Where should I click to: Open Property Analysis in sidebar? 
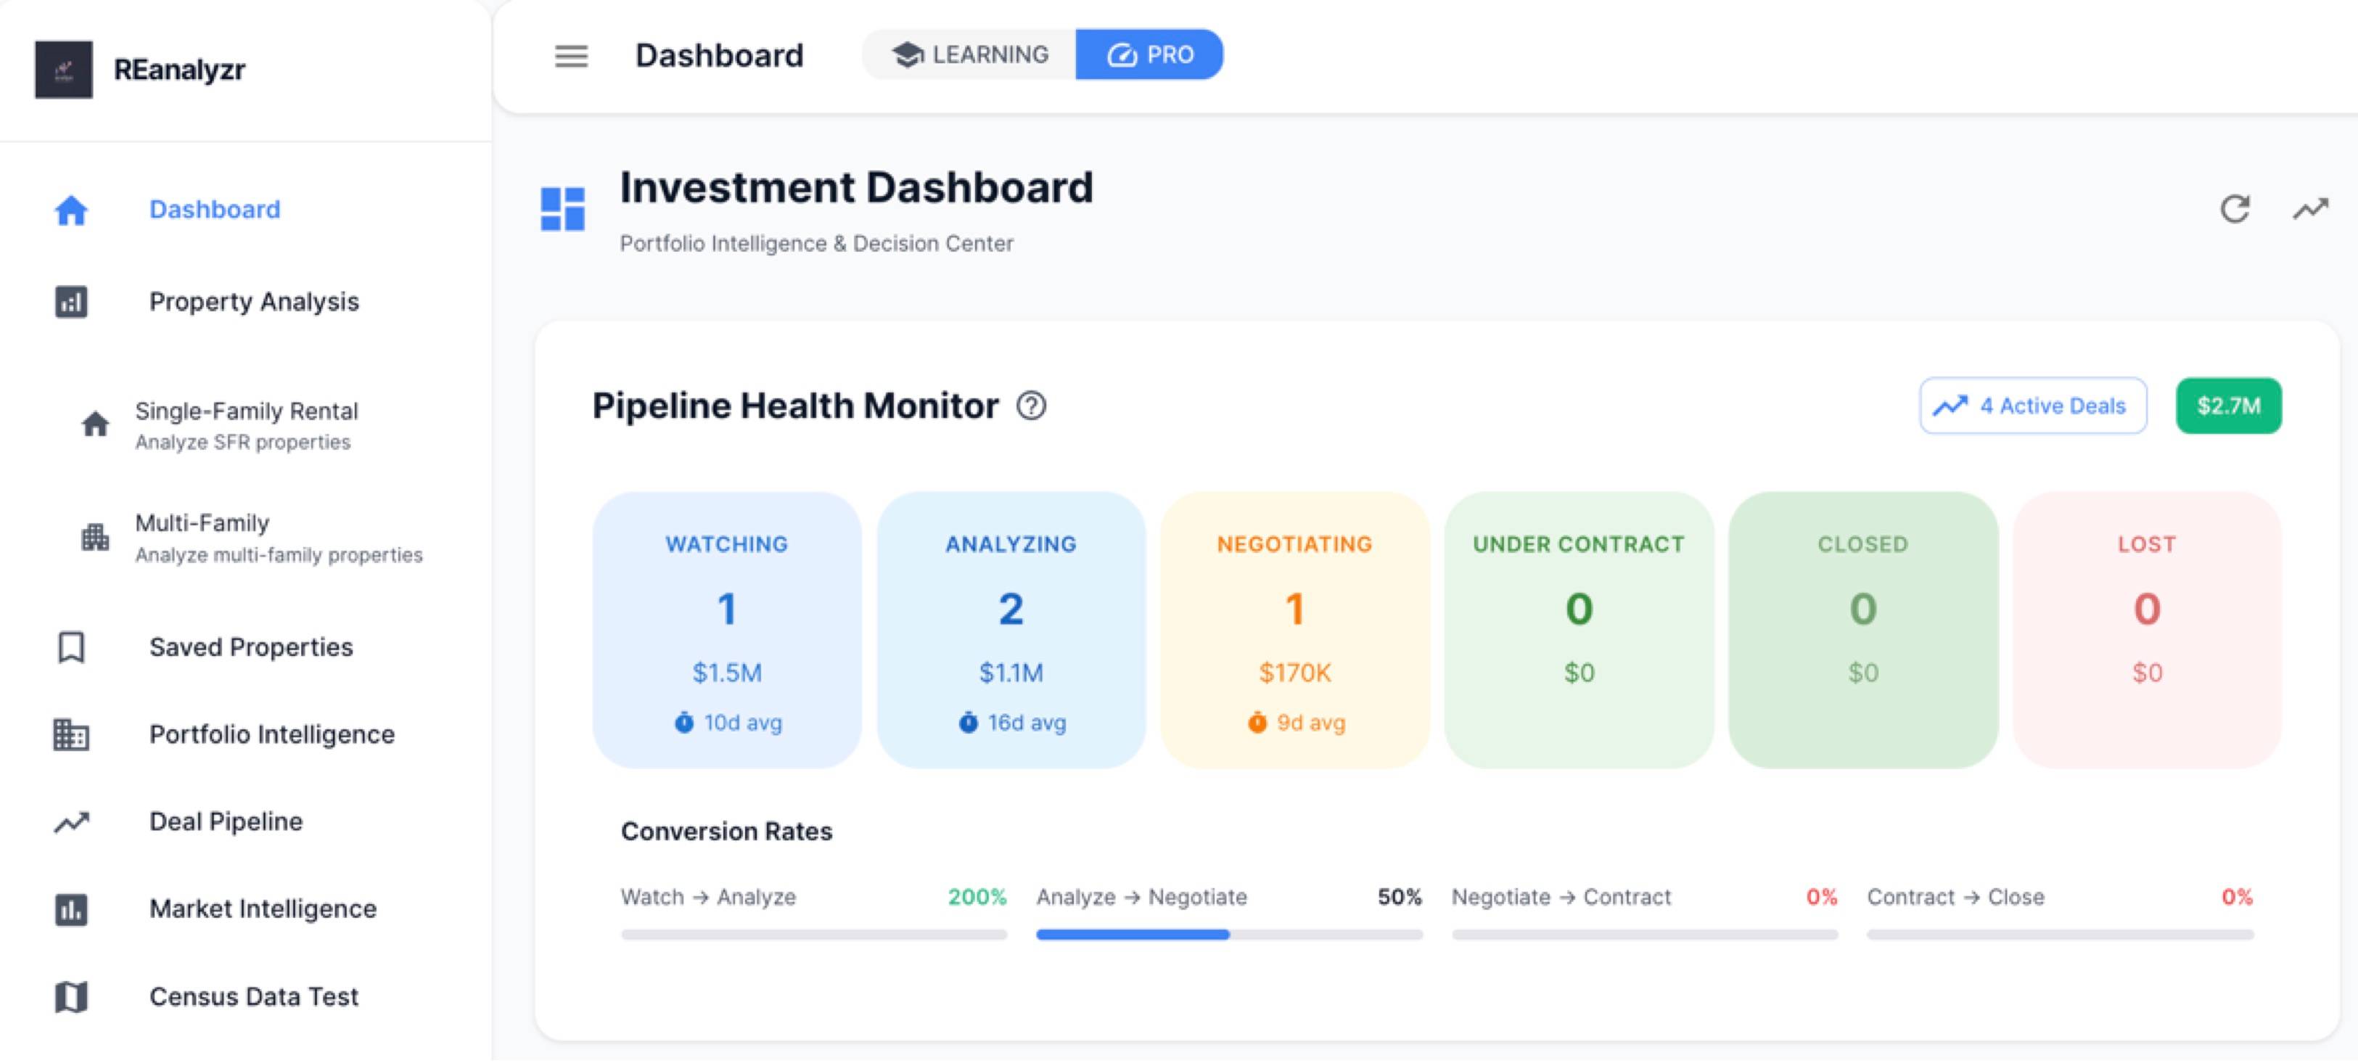pos(253,301)
